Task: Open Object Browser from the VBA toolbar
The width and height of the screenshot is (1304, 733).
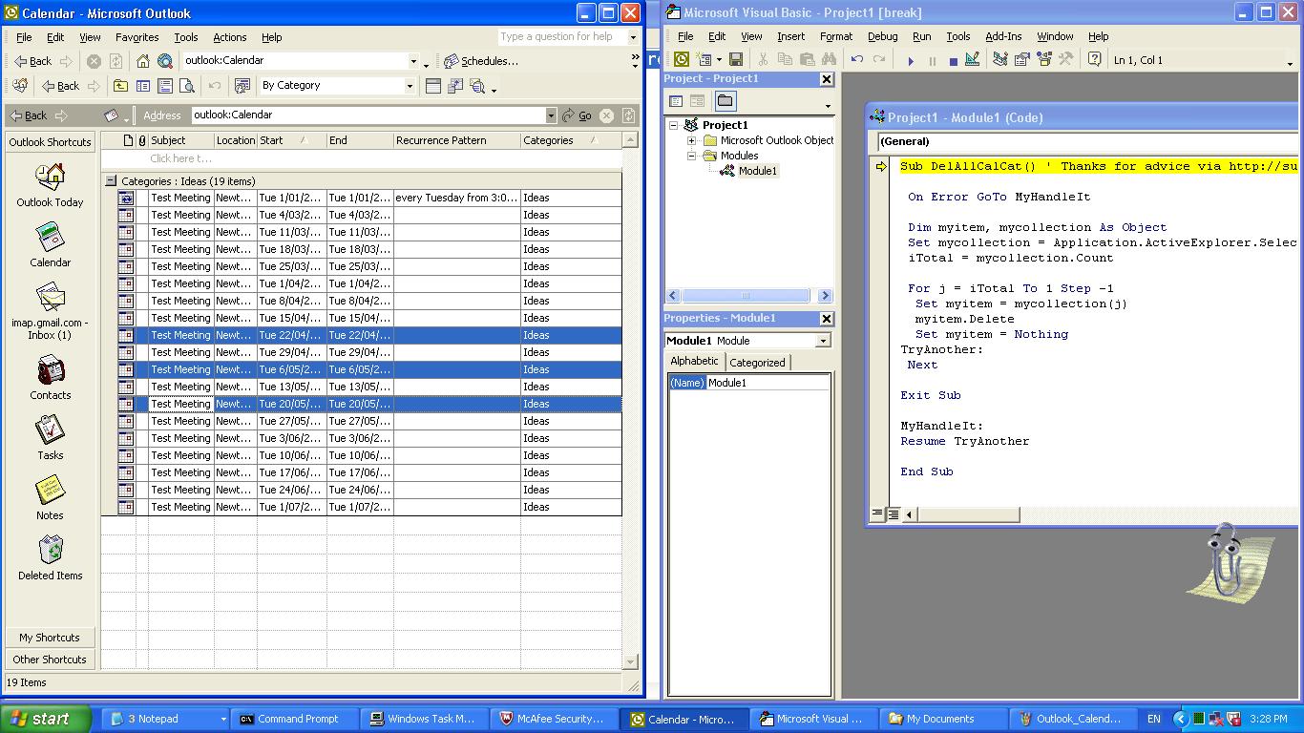Action: coord(1043,60)
